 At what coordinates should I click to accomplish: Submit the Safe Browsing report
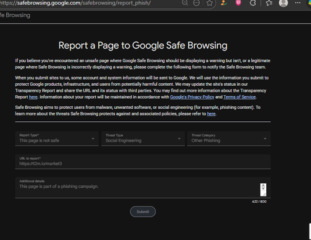coord(143,211)
